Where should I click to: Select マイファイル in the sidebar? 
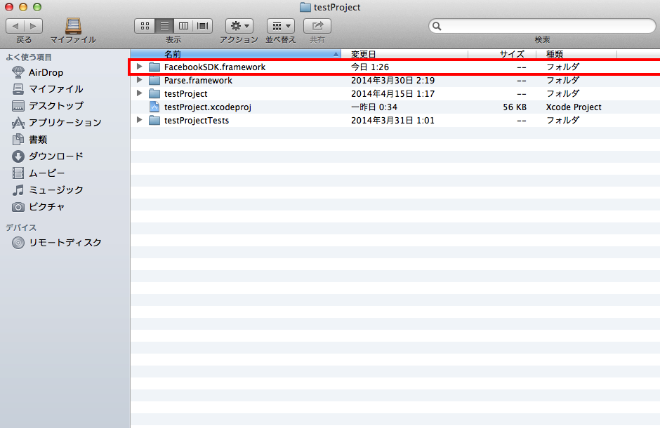coord(48,89)
